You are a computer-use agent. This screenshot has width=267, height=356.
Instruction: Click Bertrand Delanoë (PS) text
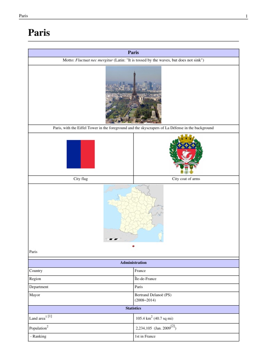(x=153, y=295)
